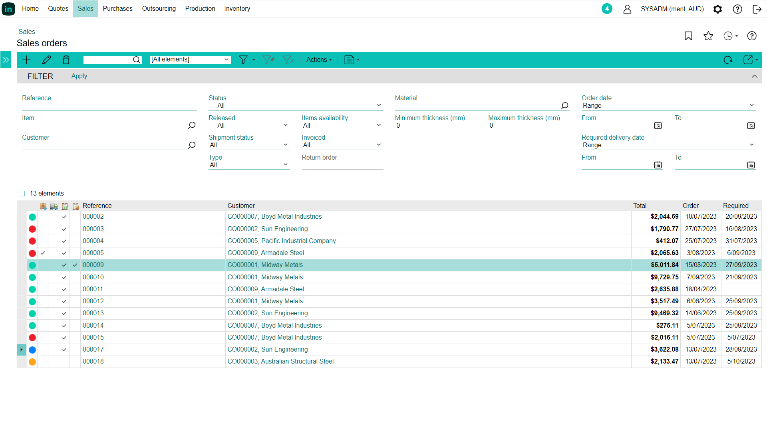767x431 pixels.
Task: Open the Inventory menu
Action: click(237, 9)
